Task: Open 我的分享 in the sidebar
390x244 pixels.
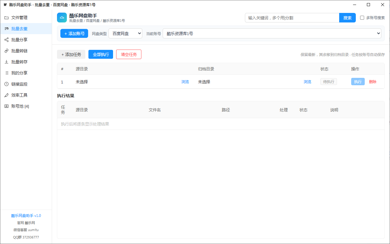Action: [26, 73]
